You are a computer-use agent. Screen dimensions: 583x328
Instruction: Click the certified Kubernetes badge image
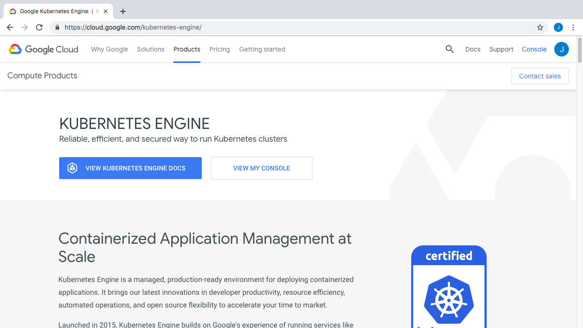449,287
